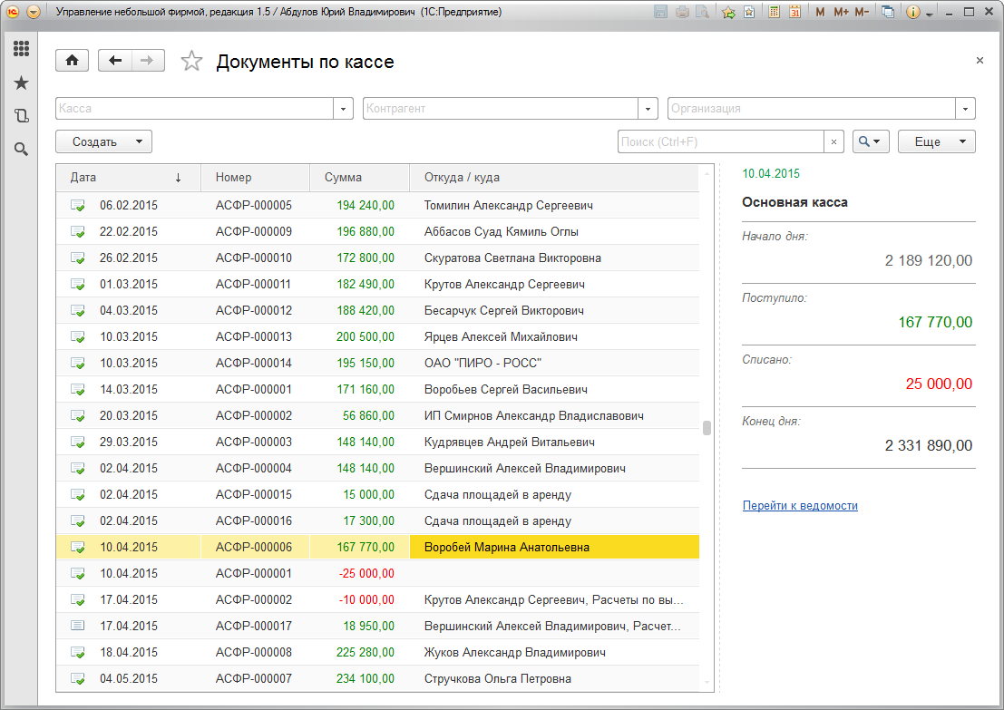Click the search magnifier in sidebar
The width and height of the screenshot is (1004, 710).
click(x=21, y=149)
